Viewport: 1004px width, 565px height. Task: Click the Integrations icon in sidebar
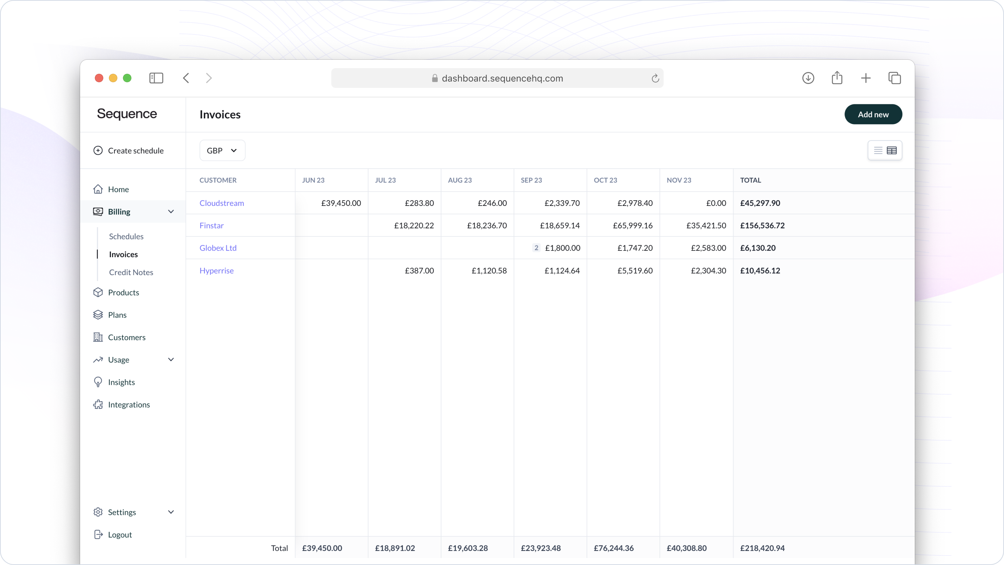98,404
